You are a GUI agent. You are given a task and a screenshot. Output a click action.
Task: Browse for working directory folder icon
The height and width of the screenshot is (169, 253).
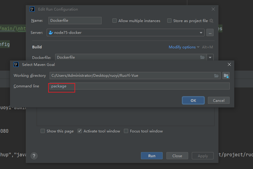pyautogui.click(x=216, y=76)
